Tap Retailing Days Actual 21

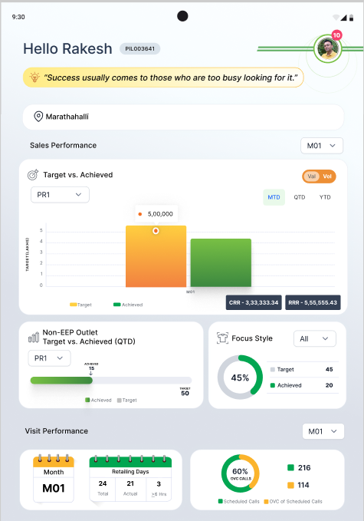(130, 483)
